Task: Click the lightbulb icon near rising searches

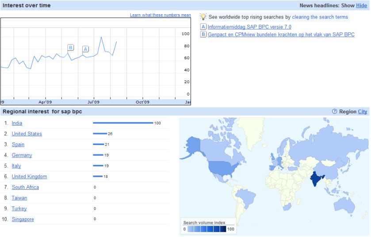Action: pos(203,17)
